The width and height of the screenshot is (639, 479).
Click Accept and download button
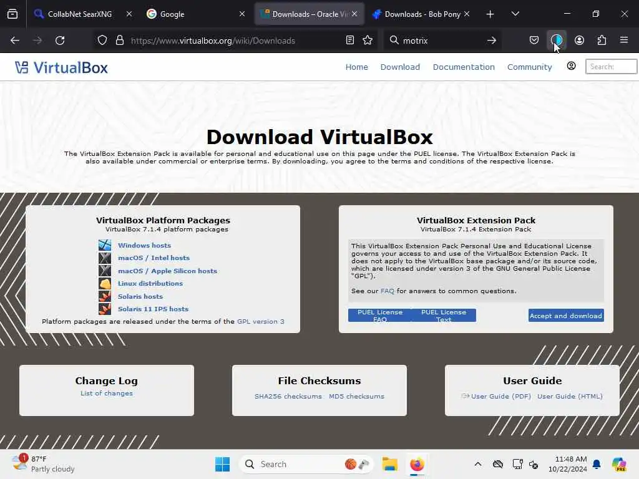(x=566, y=316)
